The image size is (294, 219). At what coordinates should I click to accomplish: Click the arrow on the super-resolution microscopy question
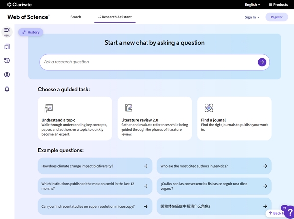[x=146, y=206]
